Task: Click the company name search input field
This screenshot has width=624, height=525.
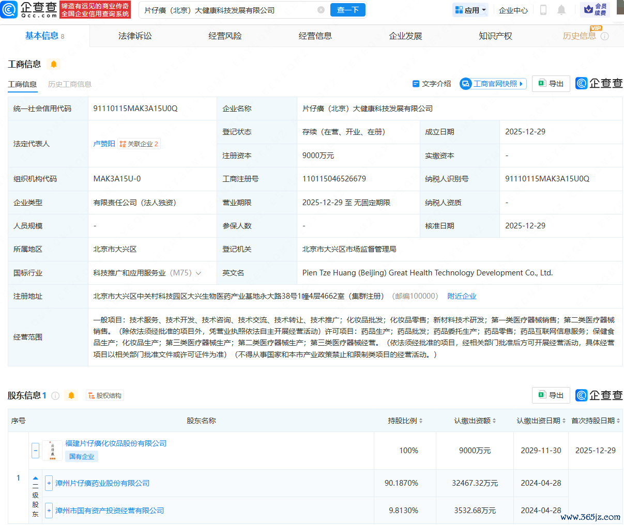Action: [227, 10]
